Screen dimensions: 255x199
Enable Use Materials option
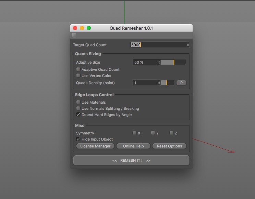[x=78, y=102]
